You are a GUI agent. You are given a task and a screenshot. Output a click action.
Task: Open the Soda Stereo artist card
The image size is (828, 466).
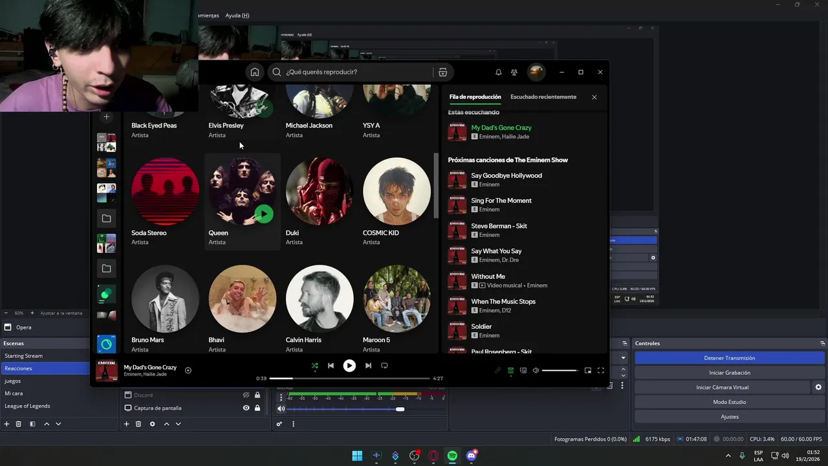(165, 201)
